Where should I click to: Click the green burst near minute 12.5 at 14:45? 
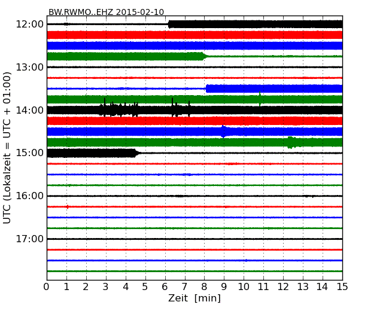[291, 142]
